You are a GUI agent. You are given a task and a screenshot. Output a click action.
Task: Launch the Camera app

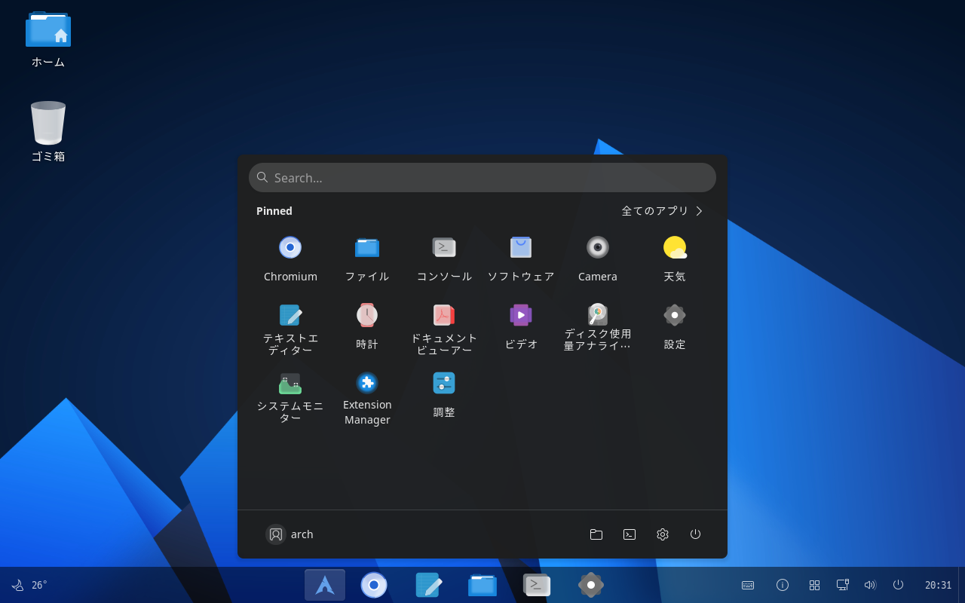click(x=598, y=259)
